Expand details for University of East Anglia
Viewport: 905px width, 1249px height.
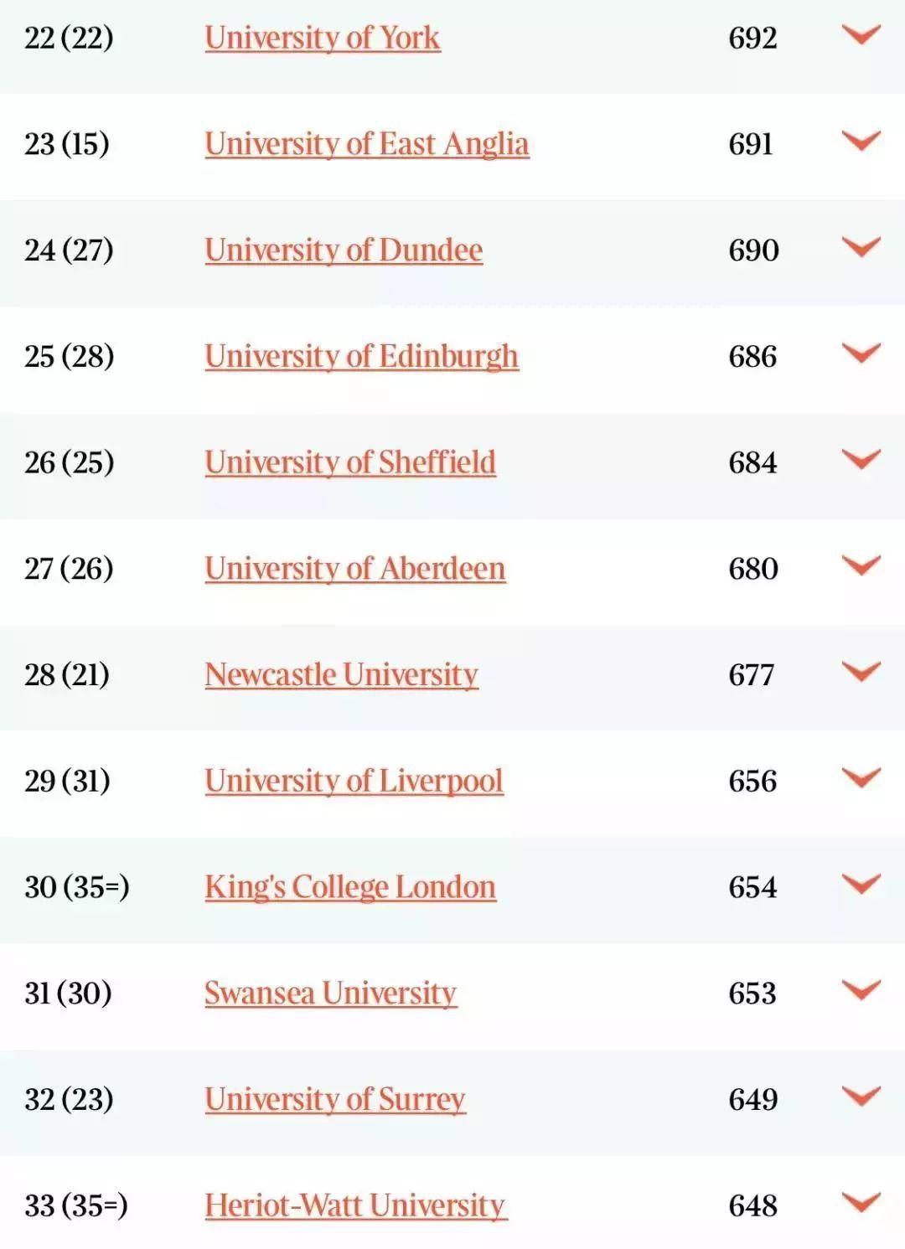click(x=861, y=141)
